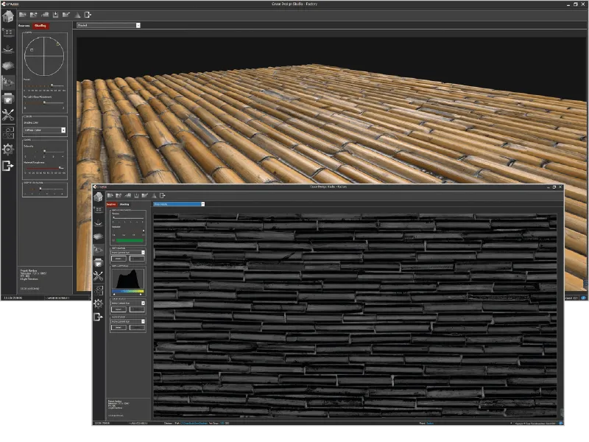This screenshot has width=589, height=442.
Task: Open the wrench and screwdriver tools icon in back window
Action: tap(8, 115)
